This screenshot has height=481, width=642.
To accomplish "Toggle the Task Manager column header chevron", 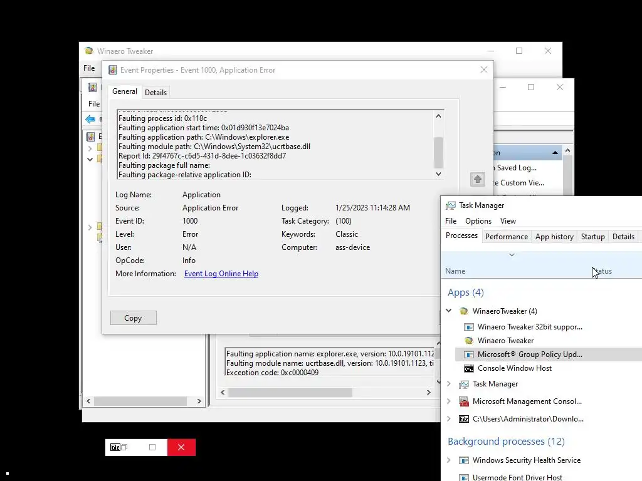I will pyautogui.click(x=512, y=255).
